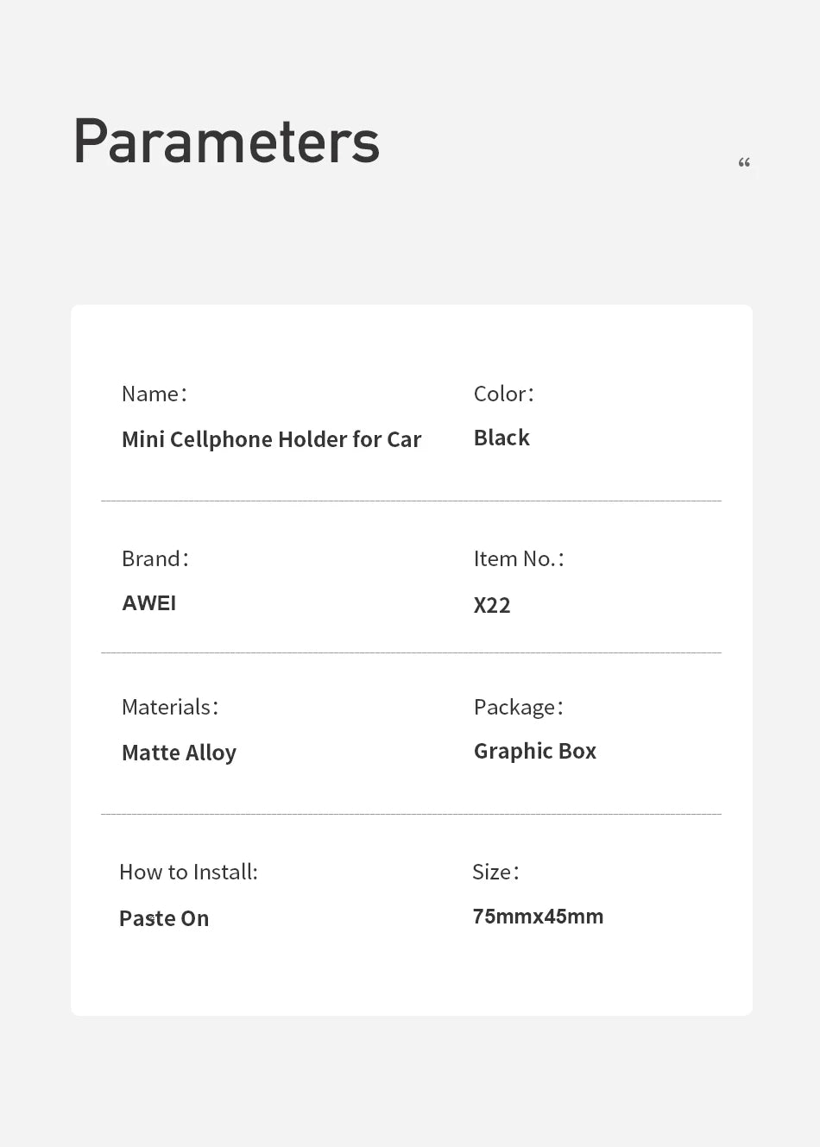
Task: Select the Black color value
Action: point(501,438)
